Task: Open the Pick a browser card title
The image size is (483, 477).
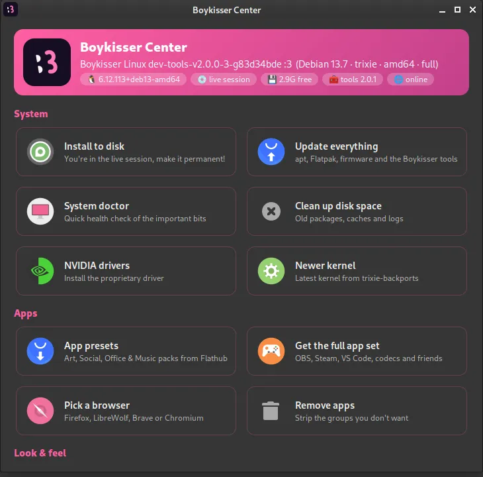Action: (97, 405)
